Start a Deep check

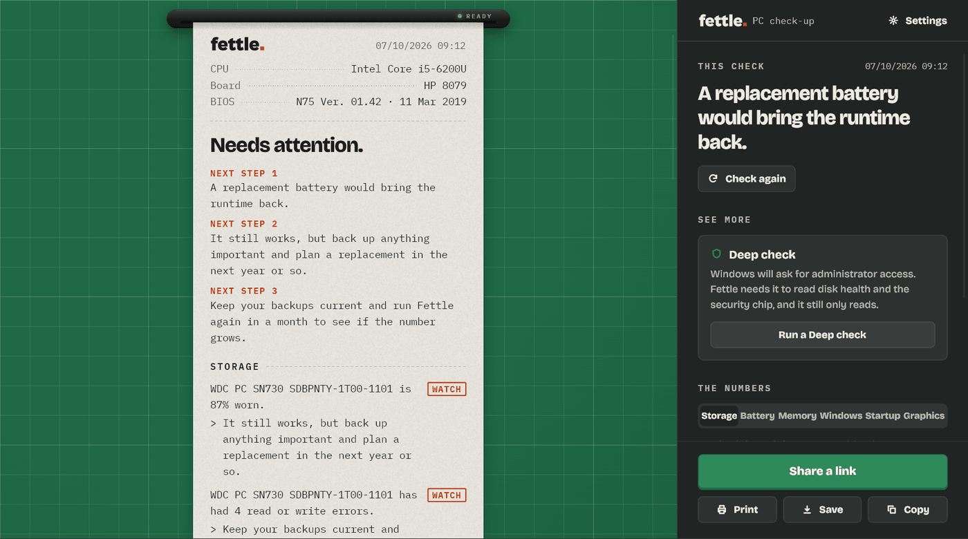[x=823, y=335]
